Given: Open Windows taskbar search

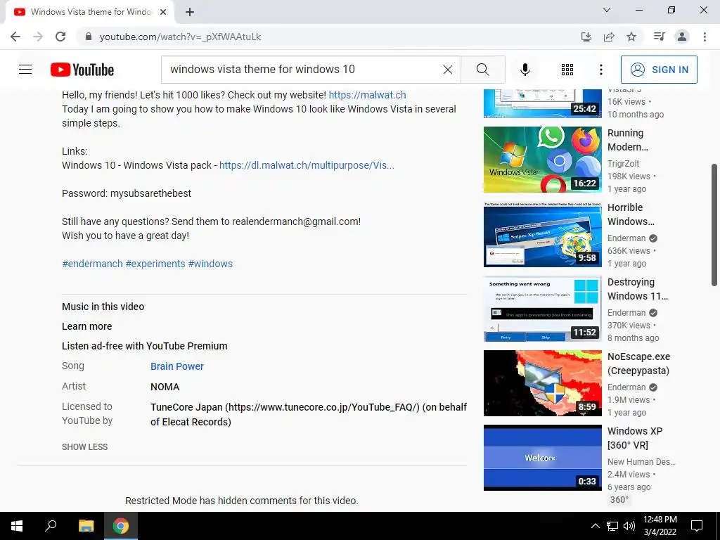Looking at the screenshot, I should click(51, 526).
